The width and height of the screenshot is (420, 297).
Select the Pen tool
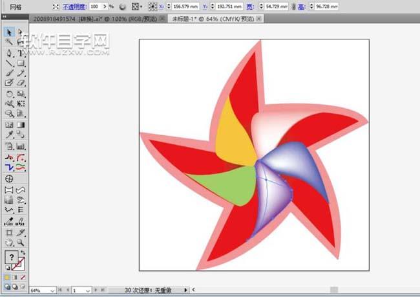(x=10, y=53)
